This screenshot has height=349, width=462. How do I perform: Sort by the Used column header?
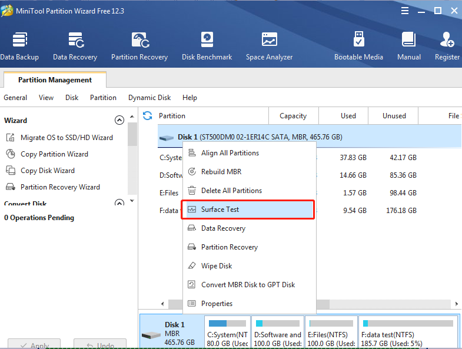click(343, 115)
